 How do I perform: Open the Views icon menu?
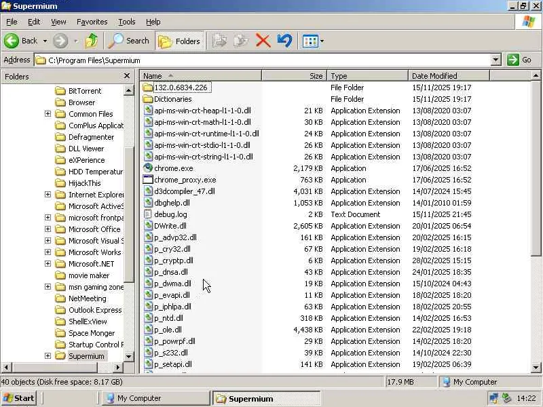coord(310,41)
